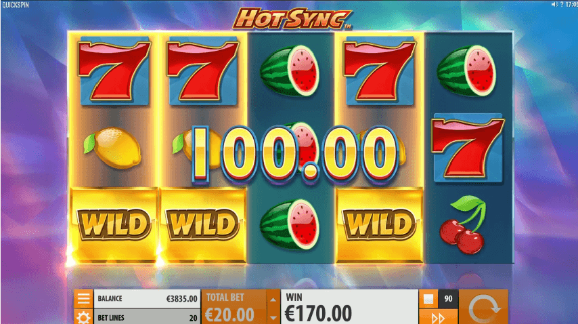This screenshot has height=324, width=578.
Task: Enable fast play double-arrow button
Action: tap(438, 317)
